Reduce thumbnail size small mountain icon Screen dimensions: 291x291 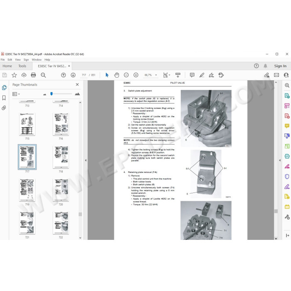[44, 94]
